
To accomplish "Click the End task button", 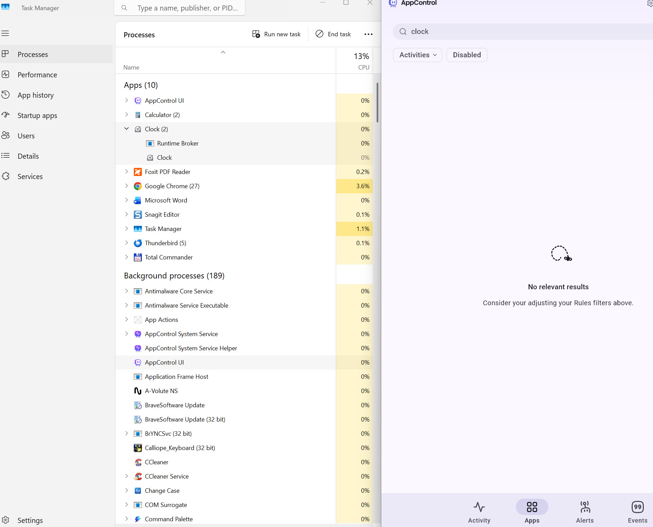I will [x=334, y=34].
